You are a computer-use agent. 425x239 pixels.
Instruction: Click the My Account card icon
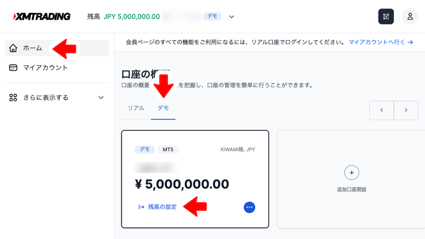(x=13, y=68)
